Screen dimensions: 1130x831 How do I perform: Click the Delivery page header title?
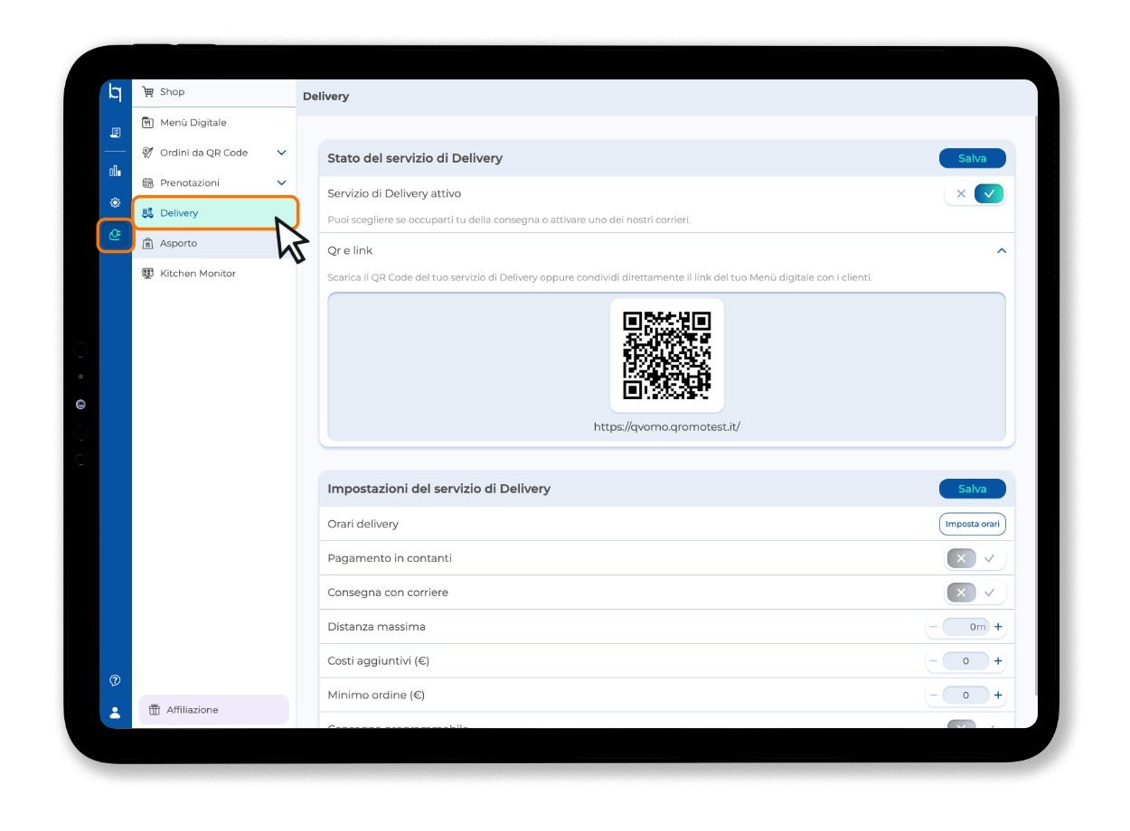click(325, 97)
